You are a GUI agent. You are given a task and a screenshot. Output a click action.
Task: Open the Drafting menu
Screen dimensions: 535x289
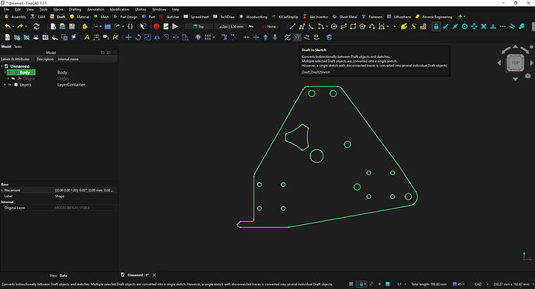point(75,9)
